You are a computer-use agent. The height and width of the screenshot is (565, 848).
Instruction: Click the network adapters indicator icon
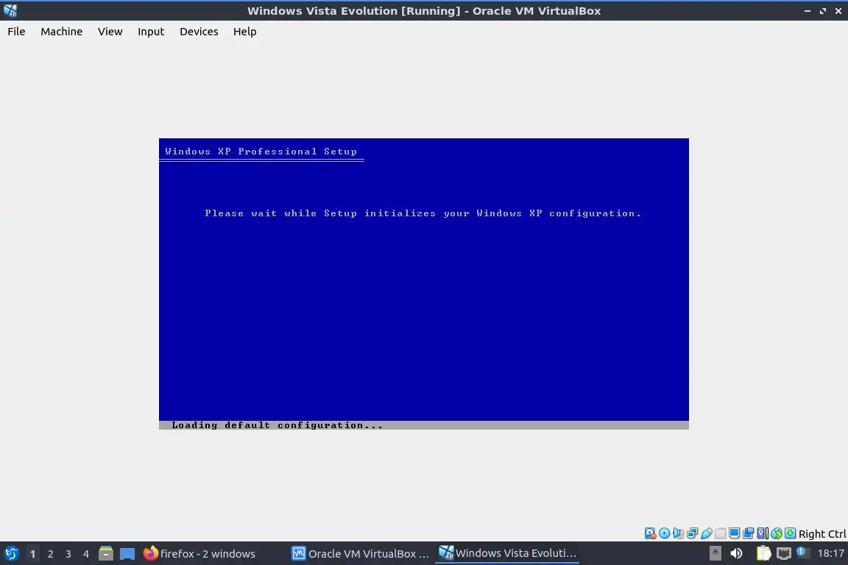tap(692, 533)
